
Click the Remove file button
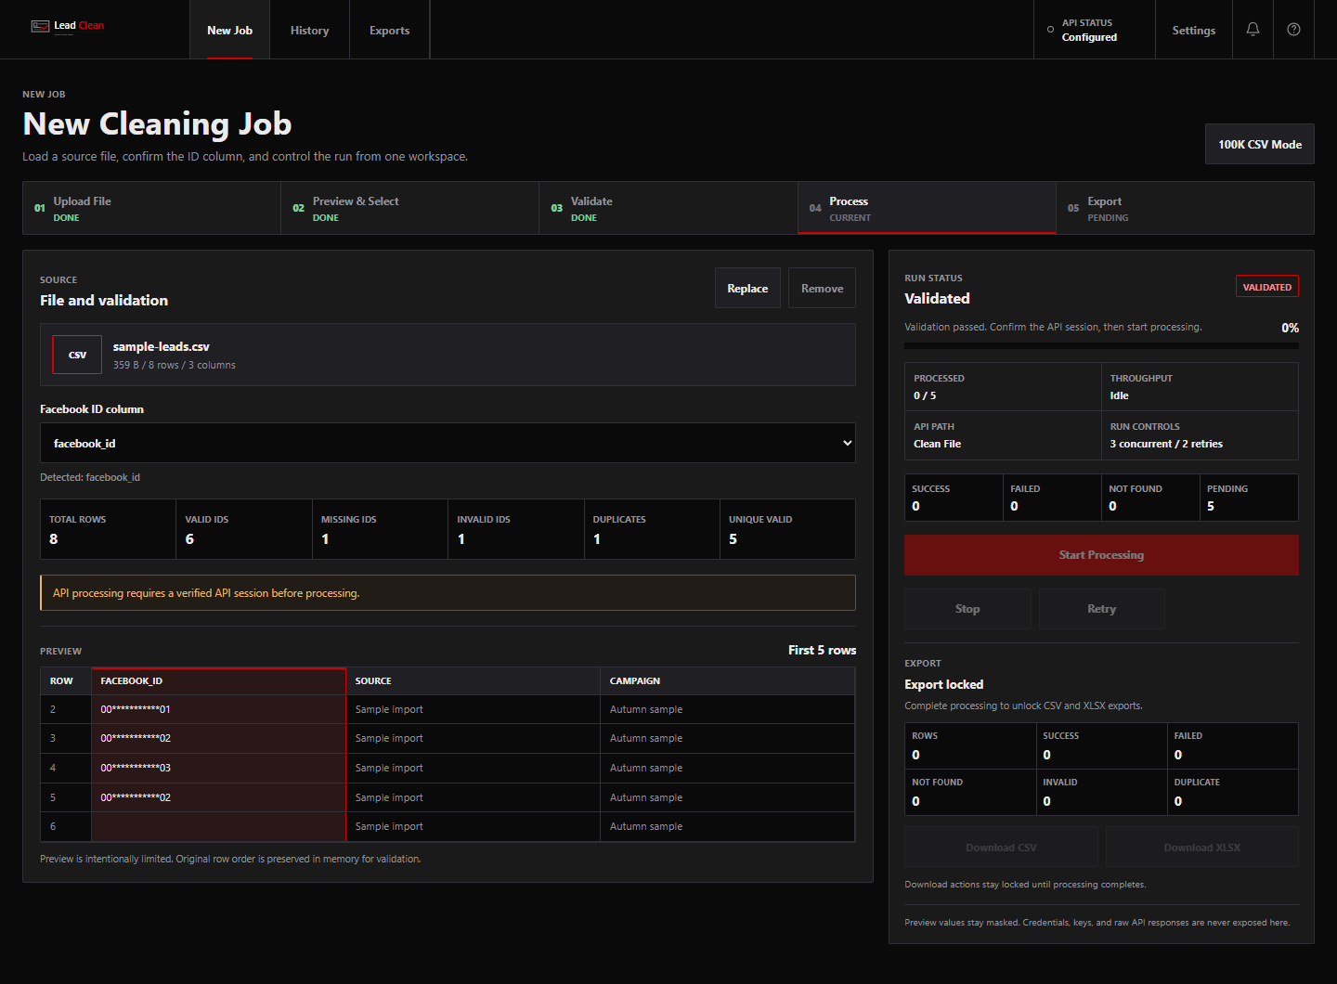coord(822,288)
